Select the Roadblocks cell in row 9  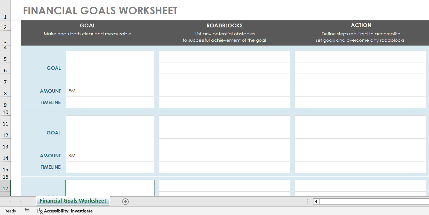click(x=224, y=103)
